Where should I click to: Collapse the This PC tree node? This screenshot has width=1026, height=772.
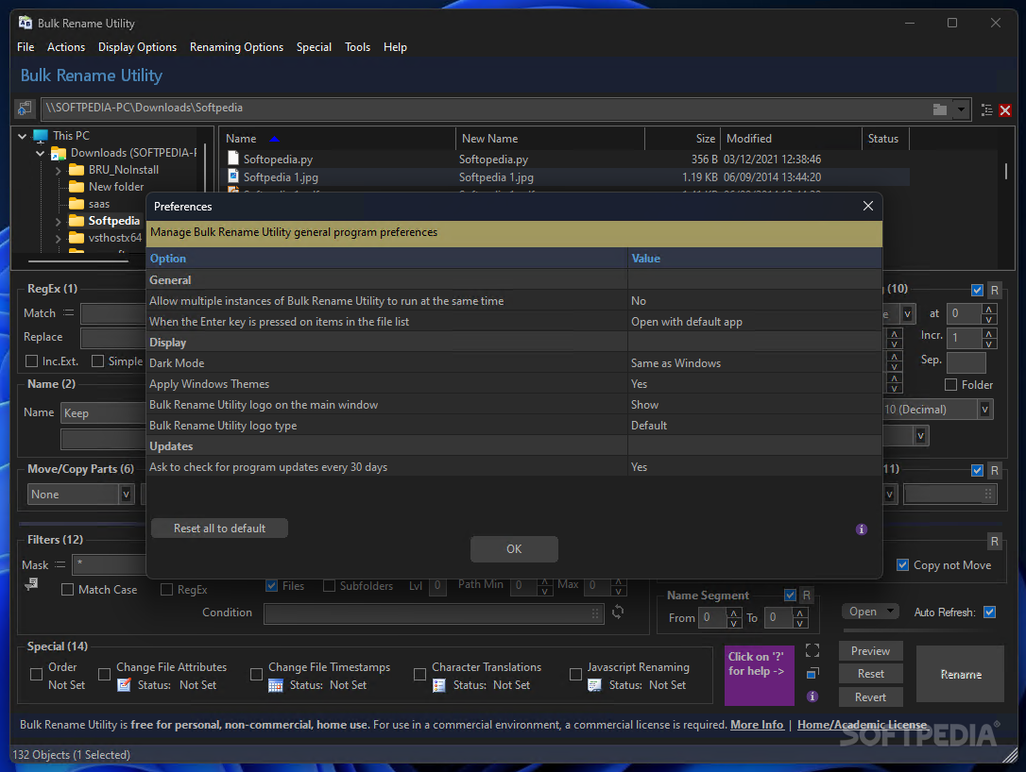[23, 136]
